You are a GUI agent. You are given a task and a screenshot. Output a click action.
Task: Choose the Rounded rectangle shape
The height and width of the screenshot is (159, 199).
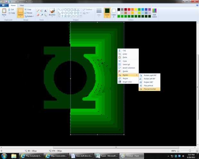(72, 10)
